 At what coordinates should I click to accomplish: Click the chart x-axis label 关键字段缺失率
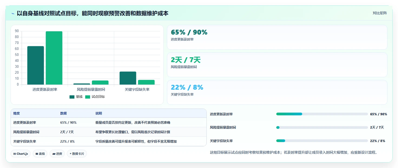pyautogui.click(x=137, y=89)
